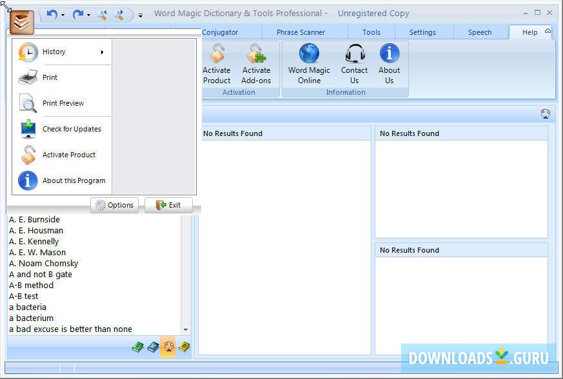Open the Customize Quick Access Toolbar dropdown

point(141,15)
